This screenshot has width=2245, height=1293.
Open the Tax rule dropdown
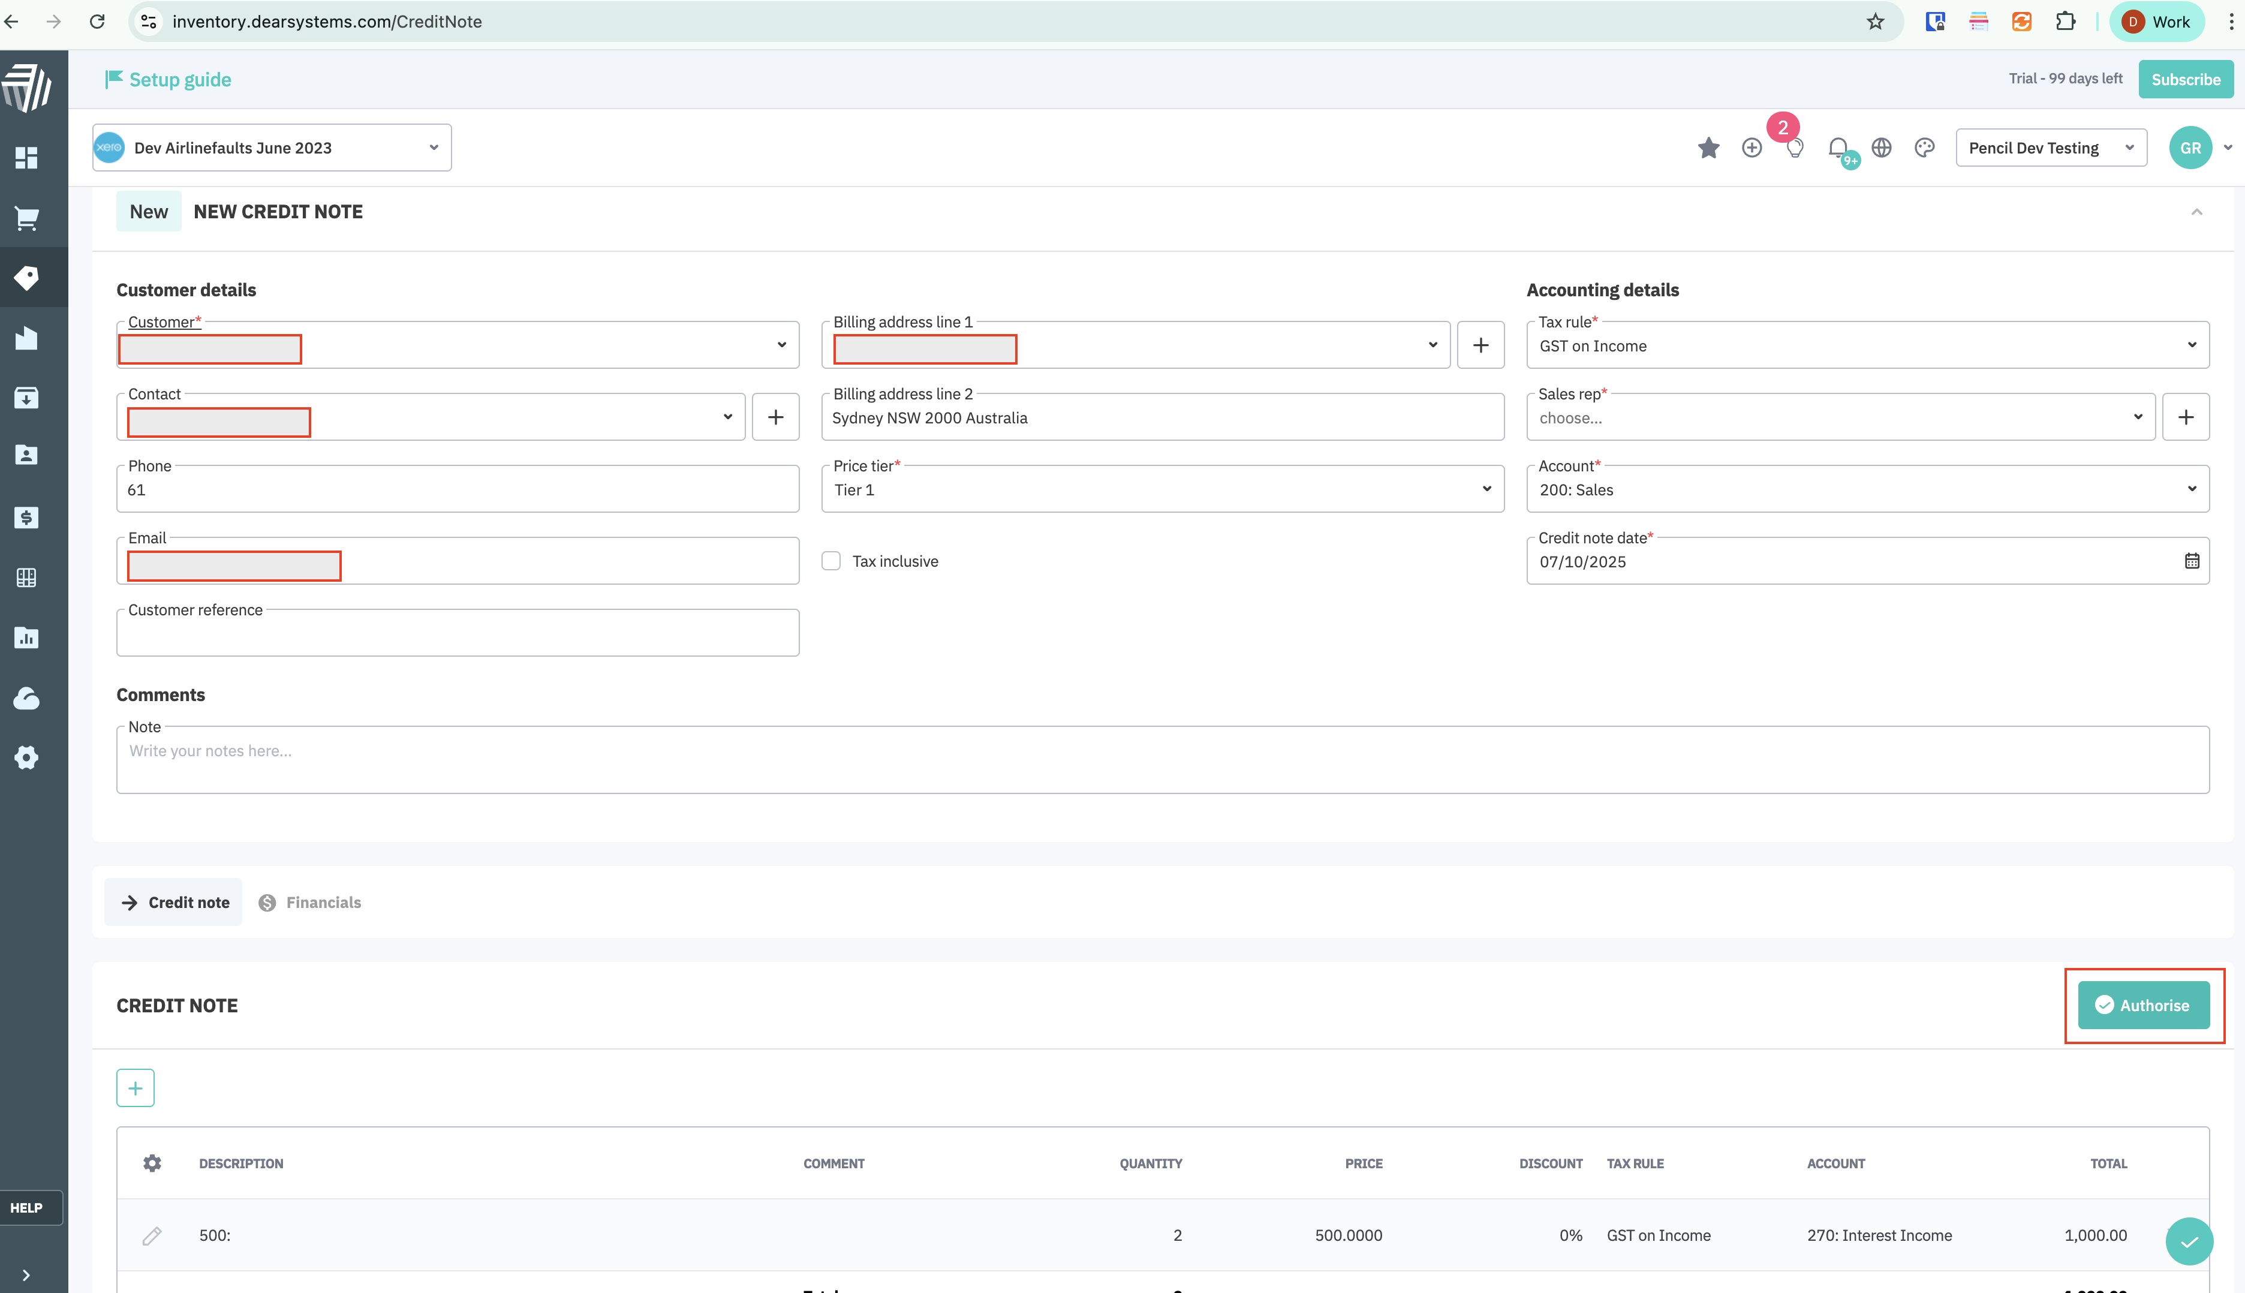tap(1867, 345)
